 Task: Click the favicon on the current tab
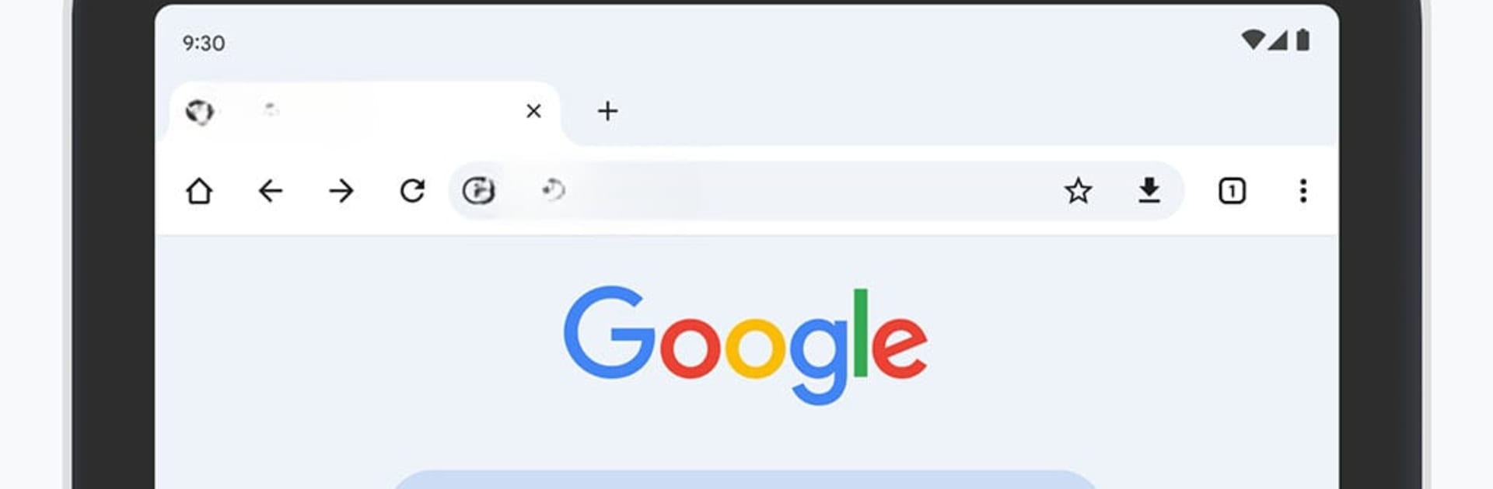point(199,112)
